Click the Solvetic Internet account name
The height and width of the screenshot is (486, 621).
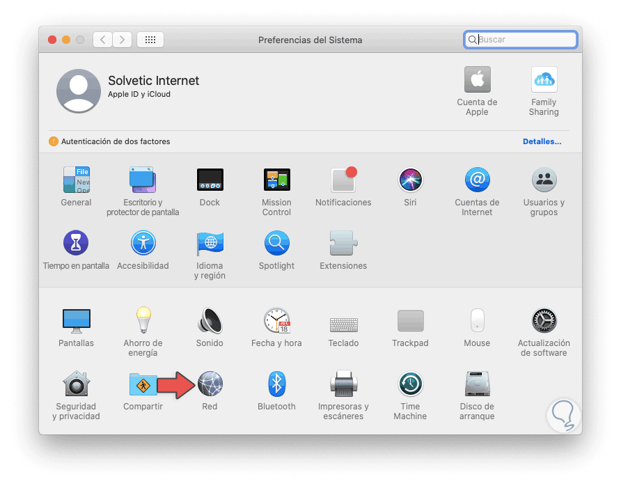153,80
